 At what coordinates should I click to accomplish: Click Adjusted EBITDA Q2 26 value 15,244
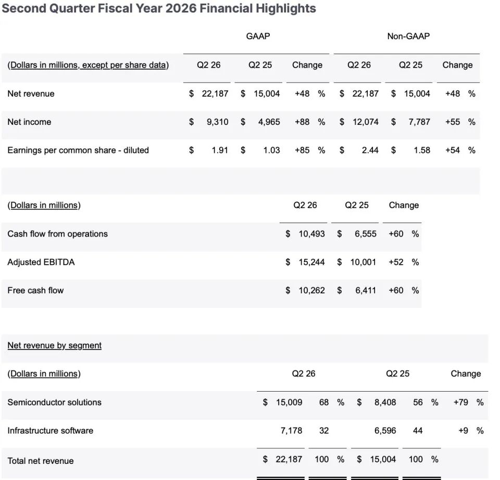(312, 262)
